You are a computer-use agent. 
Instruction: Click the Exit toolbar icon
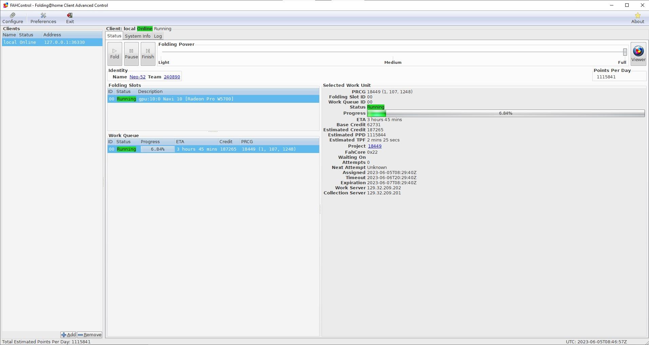(70, 18)
